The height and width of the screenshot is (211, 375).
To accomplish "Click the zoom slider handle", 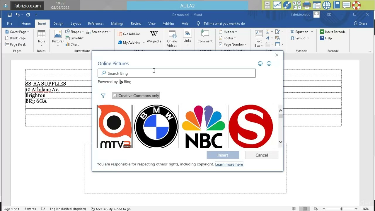I will (341, 209).
